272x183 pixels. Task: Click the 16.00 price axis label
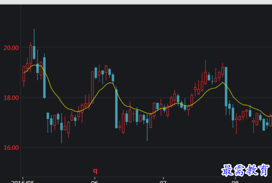click(x=11, y=148)
